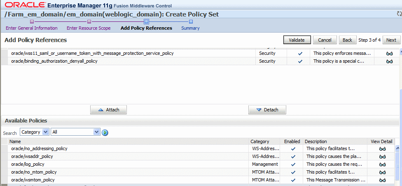Proceed with the Next button
Image resolution: width=402 pixels, height=186 pixels.
[391, 40]
